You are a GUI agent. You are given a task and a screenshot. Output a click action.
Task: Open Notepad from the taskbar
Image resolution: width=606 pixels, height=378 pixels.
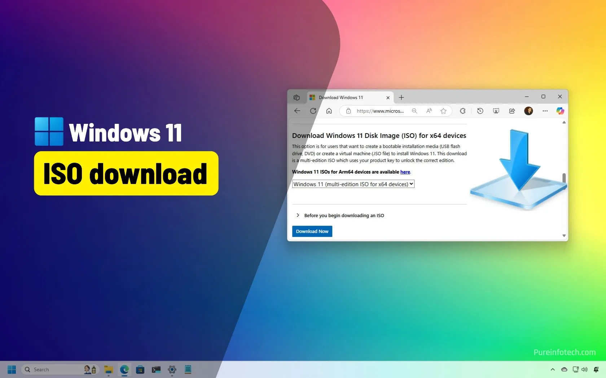188,369
